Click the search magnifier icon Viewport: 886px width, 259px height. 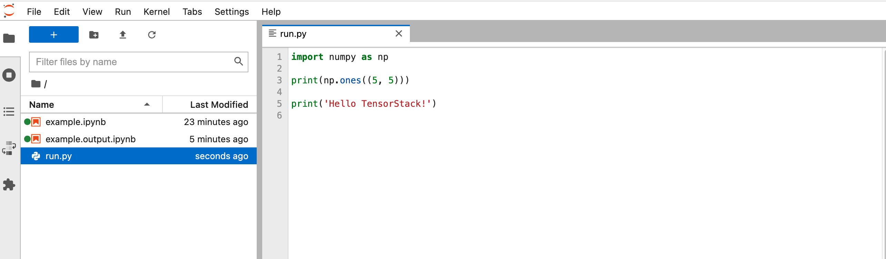238,62
